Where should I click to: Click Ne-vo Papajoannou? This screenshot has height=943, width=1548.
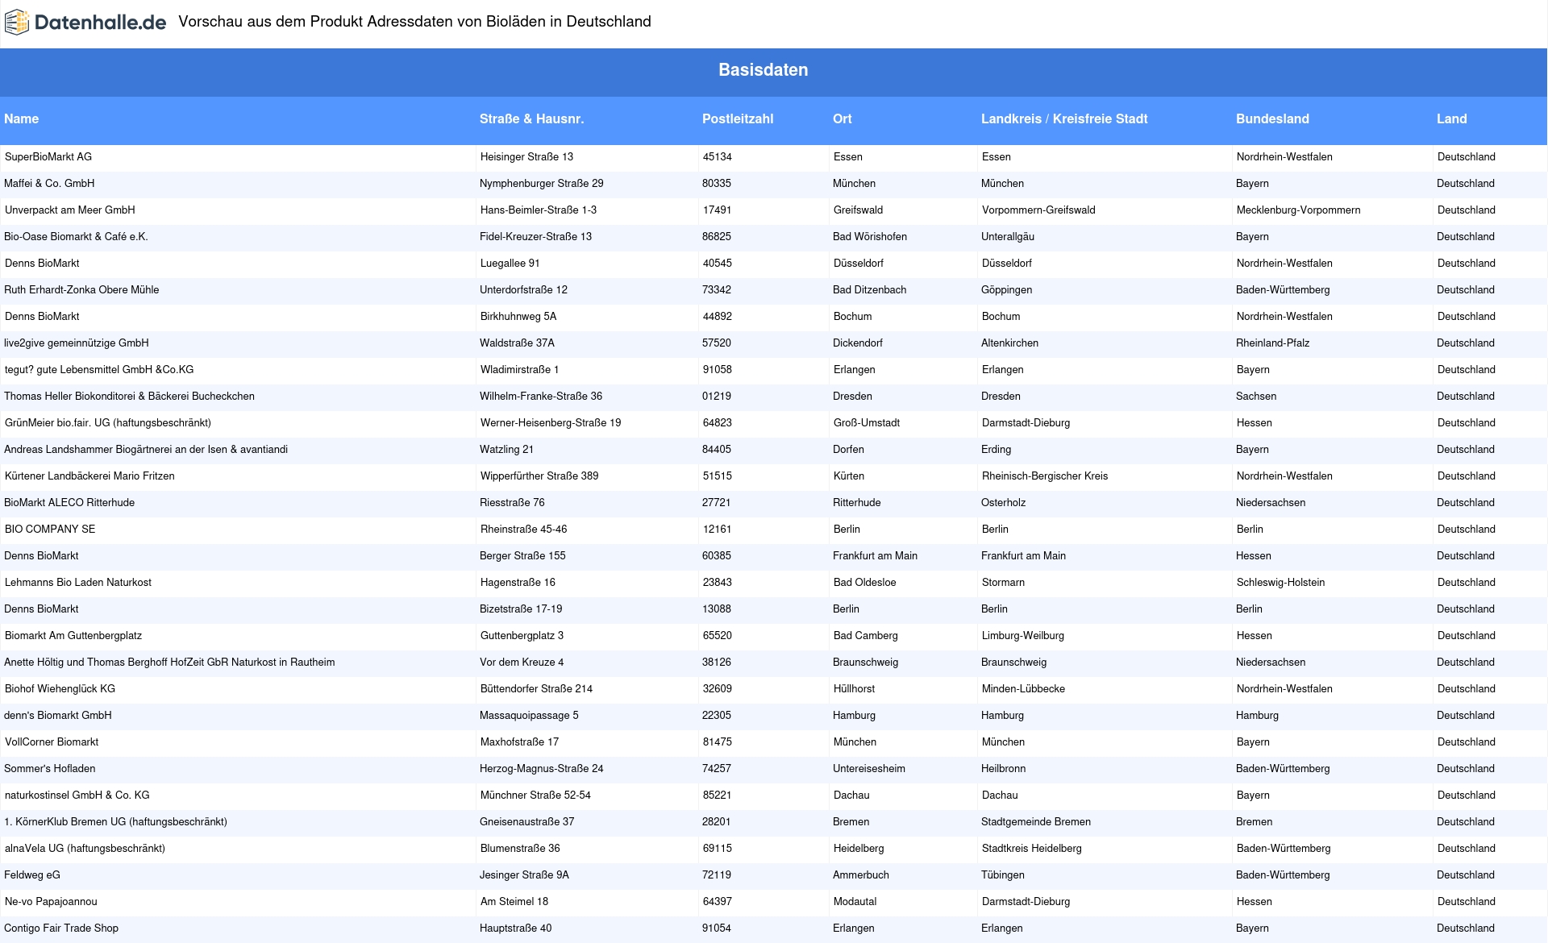51,902
